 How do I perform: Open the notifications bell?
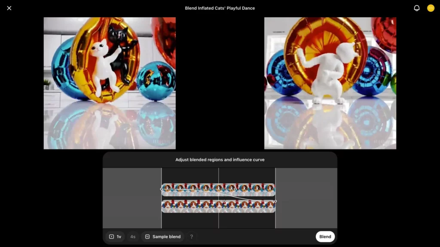(x=417, y=8)
